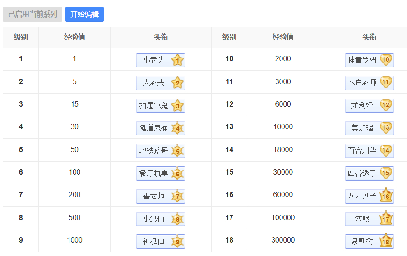Click the 开始编辑 button

point(84,14)
